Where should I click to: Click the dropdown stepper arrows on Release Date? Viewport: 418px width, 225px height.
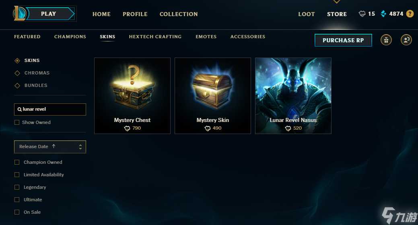80,147
